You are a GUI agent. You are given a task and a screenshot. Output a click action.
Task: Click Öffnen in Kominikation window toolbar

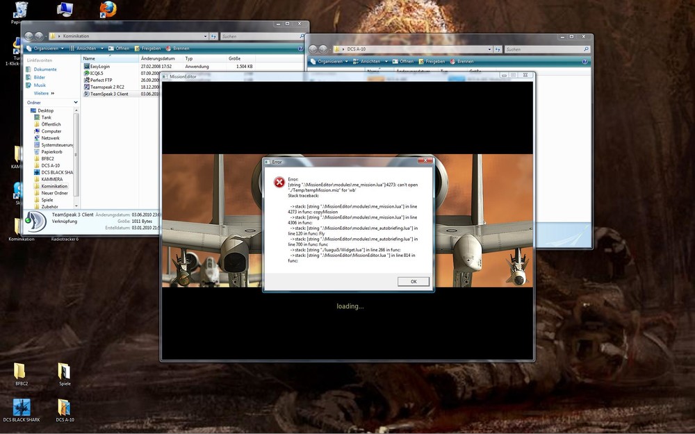click(119, 49)
